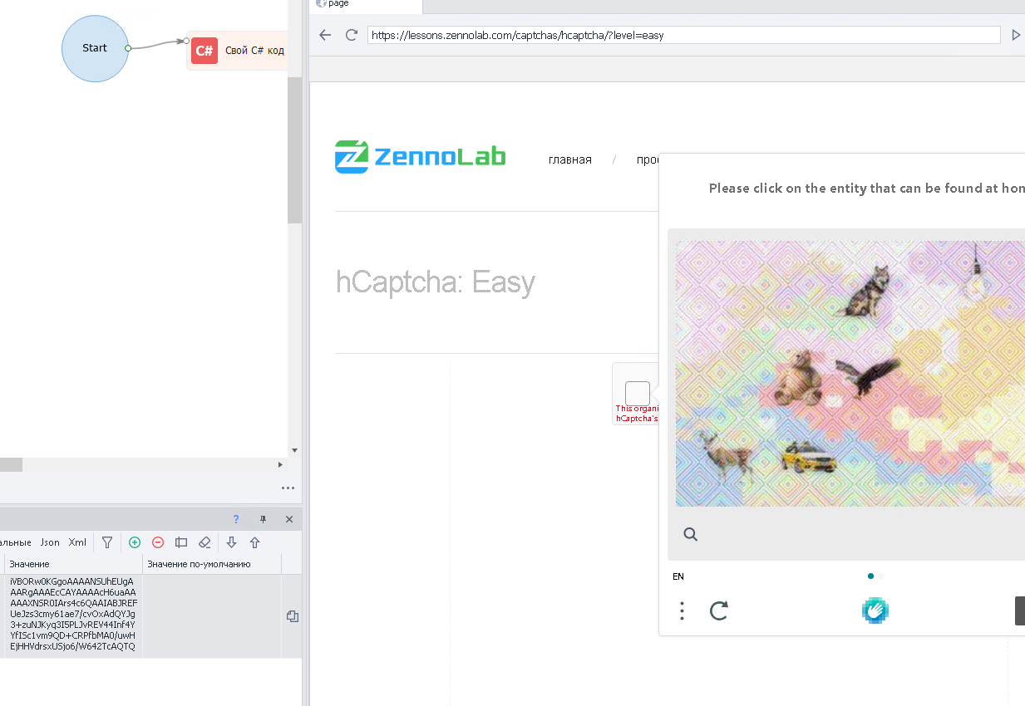Click the deer in the captcha image
This screenshot has width=1025, height=706.
(x=728, y=455)
